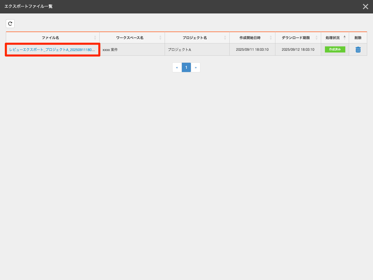This screenshot has height=280, width=373.
Task: Sort by 作成開始日時 column
Action: coord(250,38)
